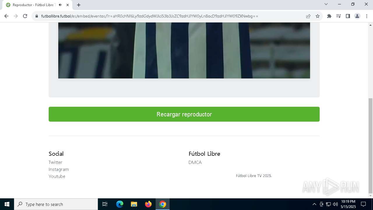Open the Chrome profile avatar
Image resolution: width=373 pixels, height=210 pixels.
pyautogui.click(x=357, y=16)
